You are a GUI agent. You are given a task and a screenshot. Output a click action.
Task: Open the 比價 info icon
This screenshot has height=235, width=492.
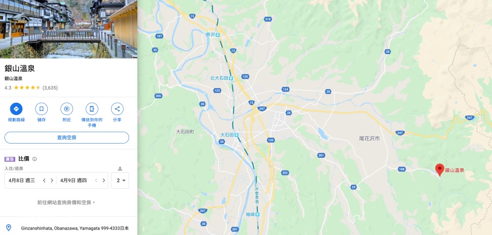point(34,159)
